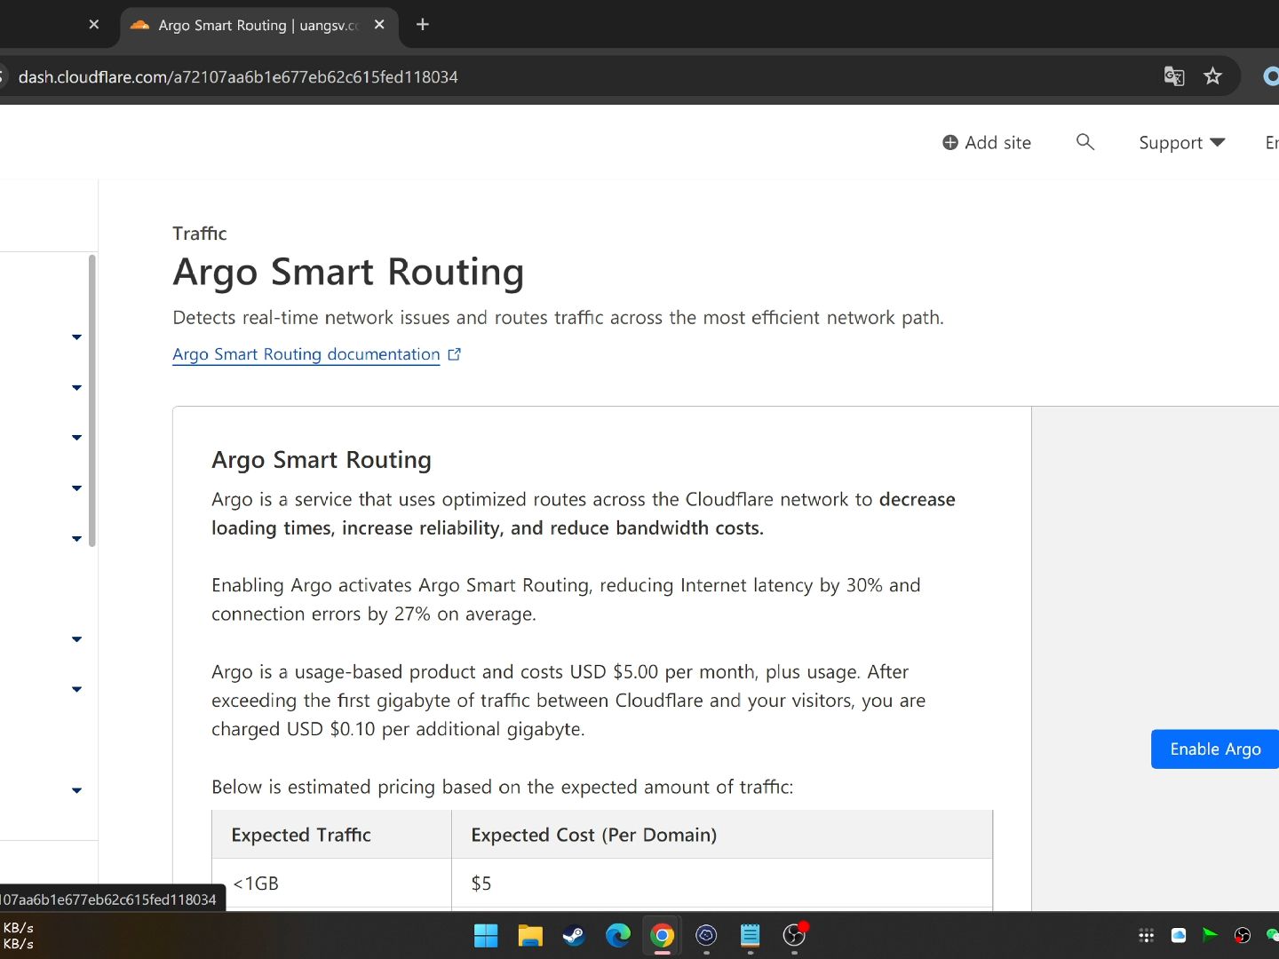The width and height of the screenshot is (1279, 959).
Task: Click the large Argo Smart Routing page title
Action: [x=348, y=272]
